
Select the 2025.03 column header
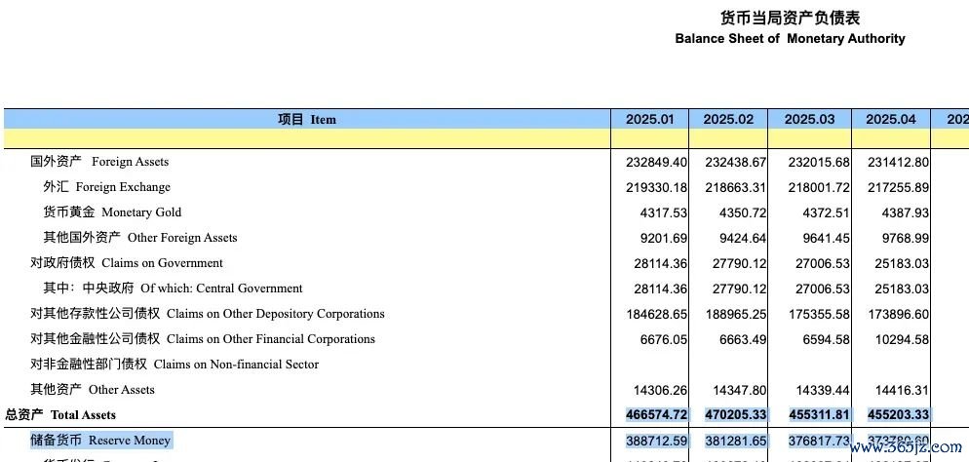click(809, 119)
